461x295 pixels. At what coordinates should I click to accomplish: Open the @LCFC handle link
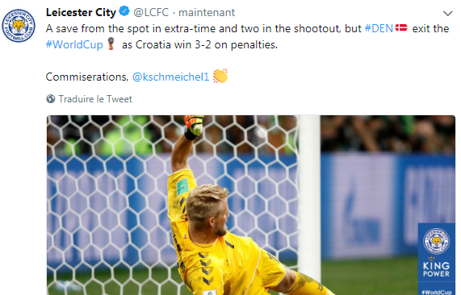click(151, 12)
